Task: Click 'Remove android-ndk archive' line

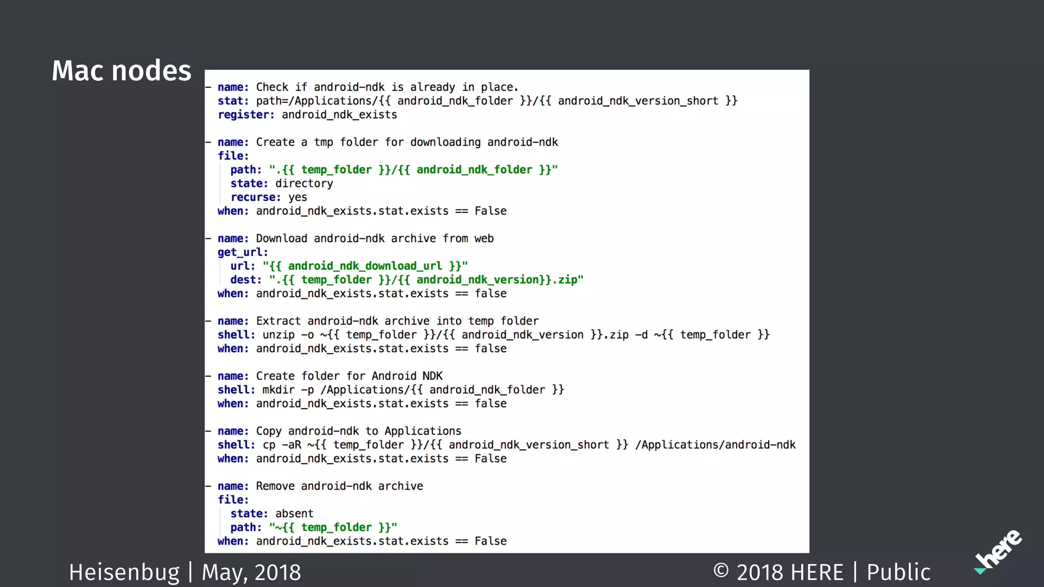Action: point(315,486)
